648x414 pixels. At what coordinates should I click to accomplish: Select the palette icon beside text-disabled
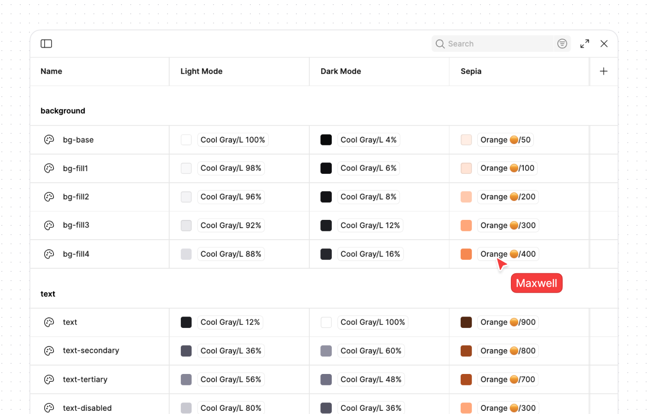pyautogui.click(x=49, y=408)
